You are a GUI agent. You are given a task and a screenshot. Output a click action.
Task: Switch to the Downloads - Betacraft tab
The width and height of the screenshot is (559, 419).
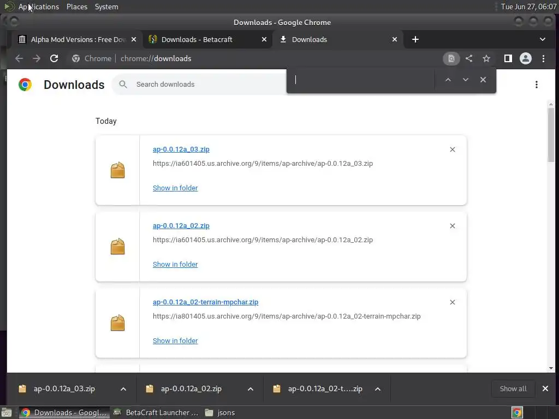pyautogui.click(x=207, y=39)
